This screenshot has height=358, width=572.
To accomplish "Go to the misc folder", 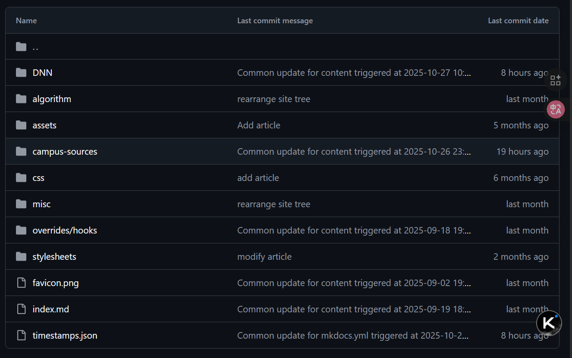I will pos(41,204).
